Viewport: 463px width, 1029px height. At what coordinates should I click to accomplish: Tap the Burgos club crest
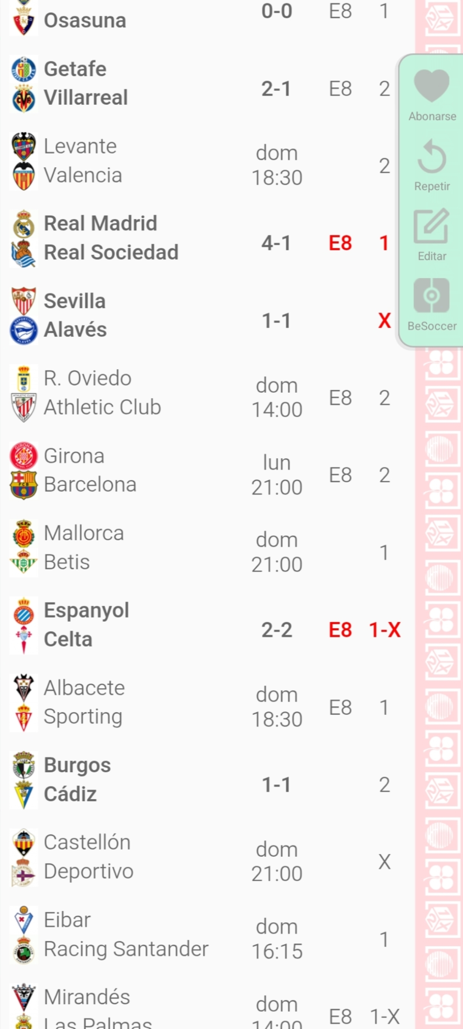[24, 765]
